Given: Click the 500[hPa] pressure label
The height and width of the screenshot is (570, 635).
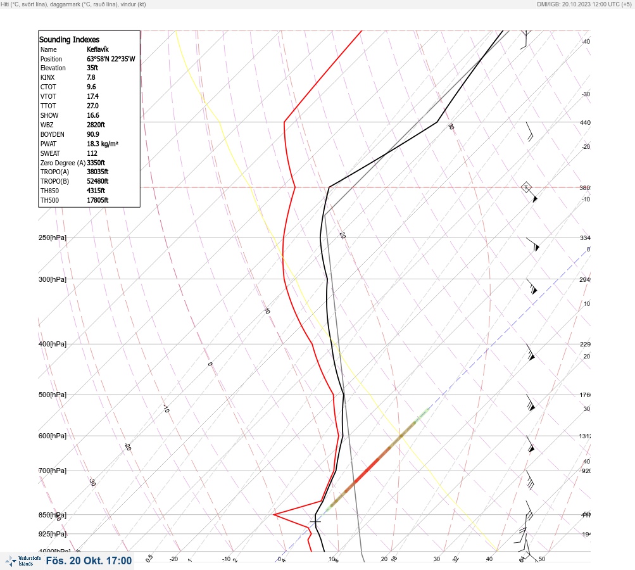Looking at the screenshot, I should pos(53,395).
